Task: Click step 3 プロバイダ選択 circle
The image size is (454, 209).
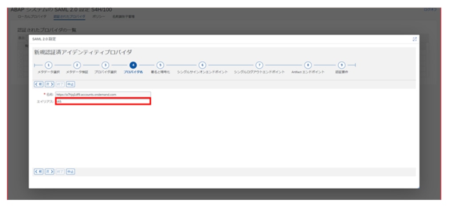Action: click(105, 65)
